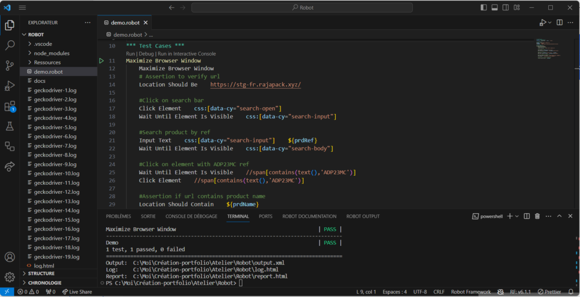Click the Robot search command box
Image resolution: width=580 pixels, height=297 pixels.
[x=302, y=7]
